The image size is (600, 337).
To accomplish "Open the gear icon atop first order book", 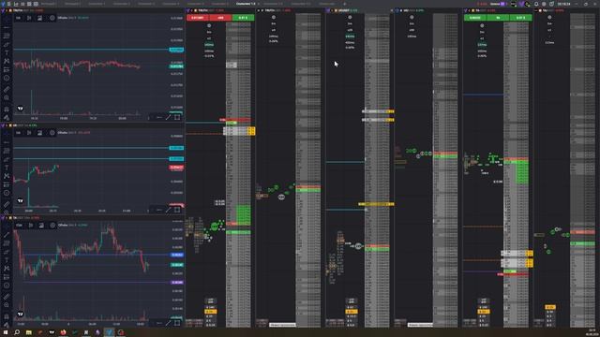I will [209, 25].
